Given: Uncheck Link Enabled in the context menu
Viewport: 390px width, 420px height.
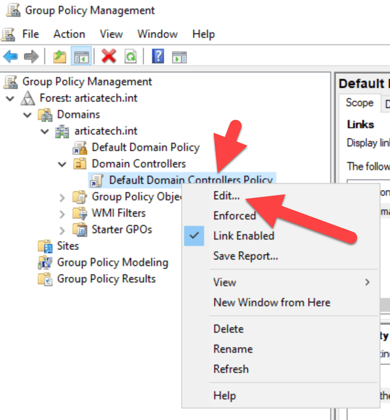Looking at the screenshot, I should click(x=243, y=236).
